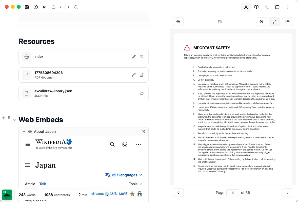Click the 2 min reading time

pos(83,195)
